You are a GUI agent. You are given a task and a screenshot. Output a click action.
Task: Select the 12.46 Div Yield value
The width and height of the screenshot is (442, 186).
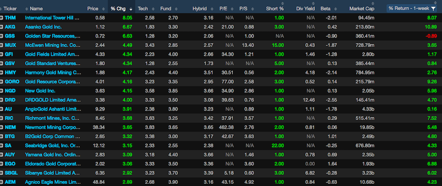click(309, 100)
